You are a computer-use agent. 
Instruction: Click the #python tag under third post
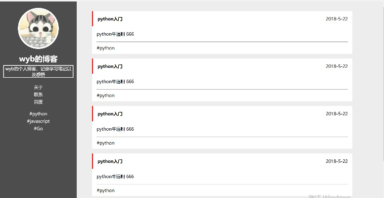[x=105, y=143]
